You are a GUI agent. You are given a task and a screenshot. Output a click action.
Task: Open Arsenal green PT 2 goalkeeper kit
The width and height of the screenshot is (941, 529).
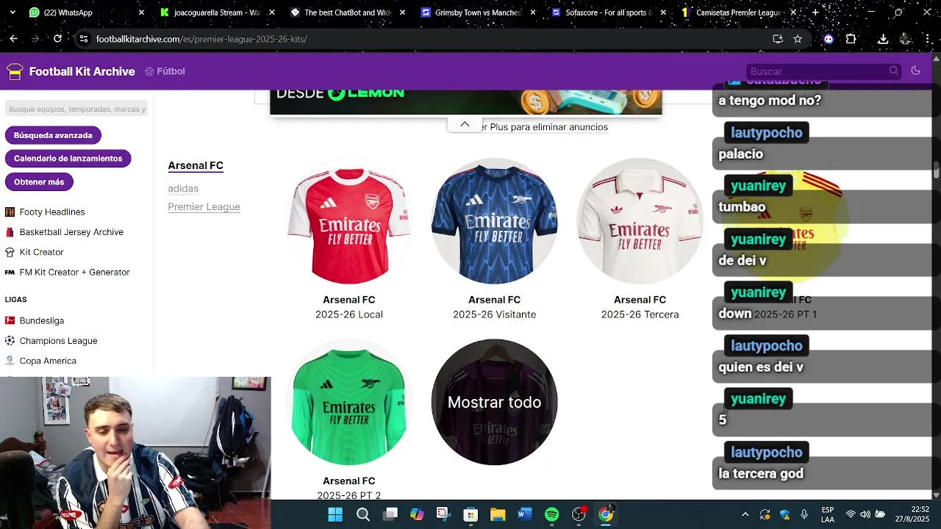coord(349,403)
